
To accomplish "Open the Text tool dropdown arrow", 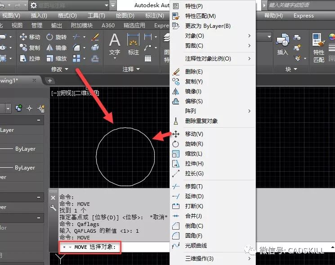I will click(115, 58).
